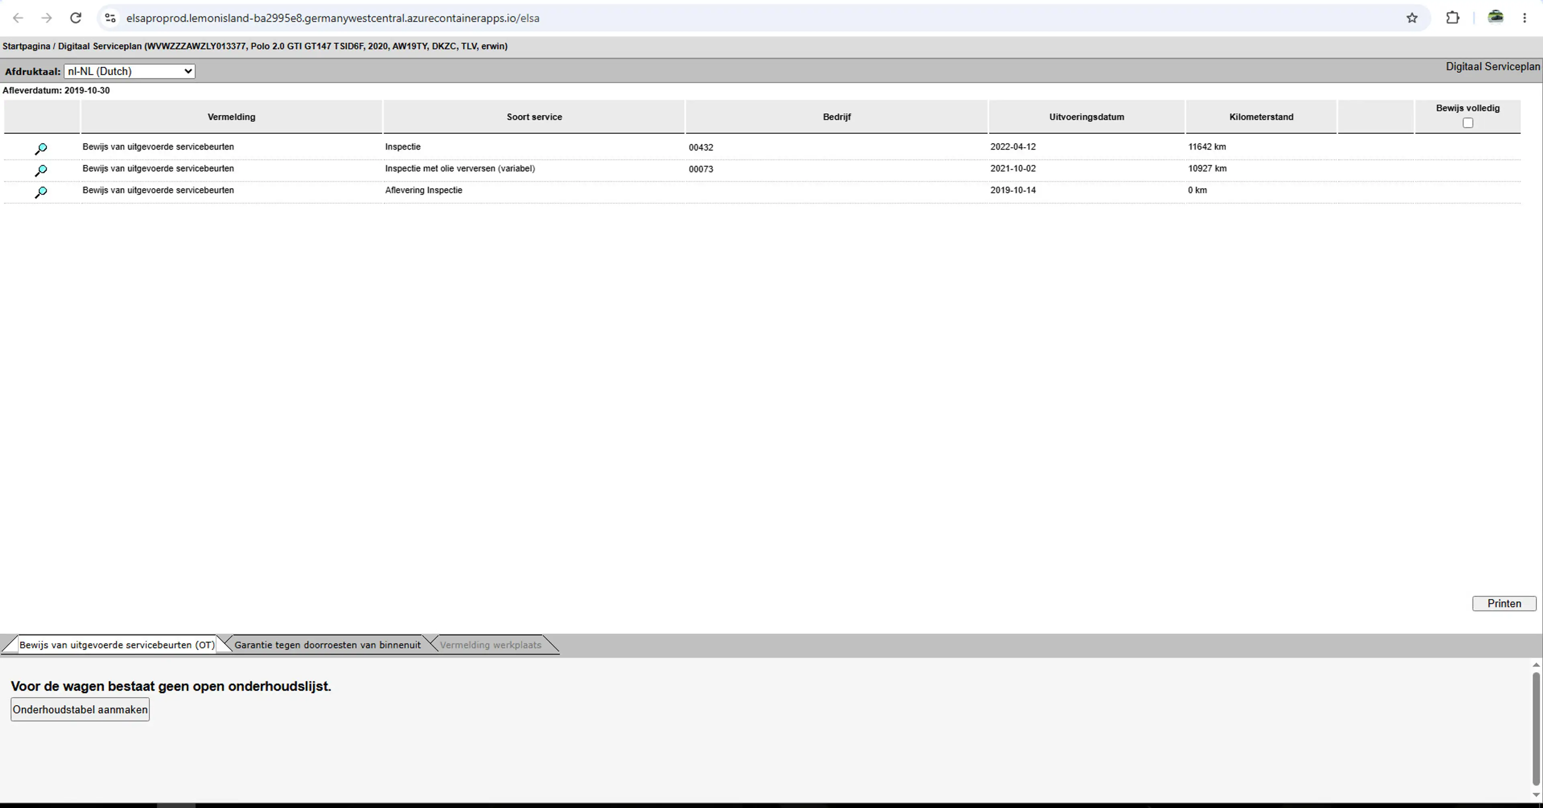Open Chrome three-dot menu
1543x808 pixels.
click(1525, 18)
